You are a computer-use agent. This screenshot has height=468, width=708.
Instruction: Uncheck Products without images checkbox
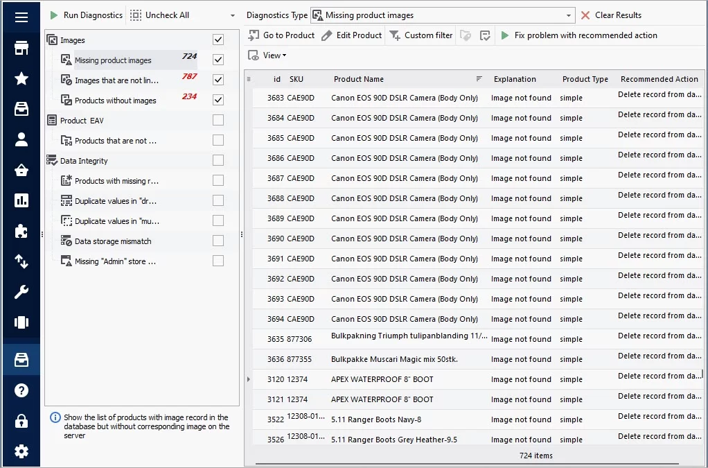218,100
